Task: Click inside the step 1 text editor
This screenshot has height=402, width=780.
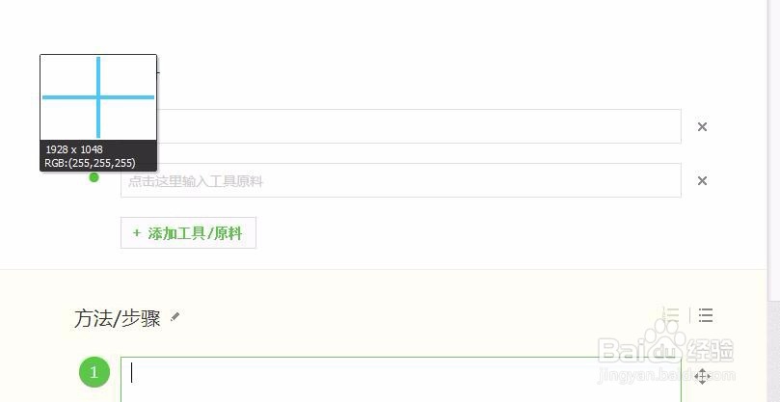Action: pyautogui.click(x=401, y=380)
